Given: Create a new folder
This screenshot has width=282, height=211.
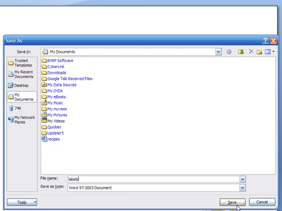Looking at the screenshot, I should 259,52.
